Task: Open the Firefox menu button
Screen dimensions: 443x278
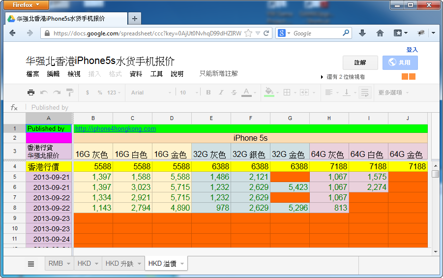Action: point(26,5)
